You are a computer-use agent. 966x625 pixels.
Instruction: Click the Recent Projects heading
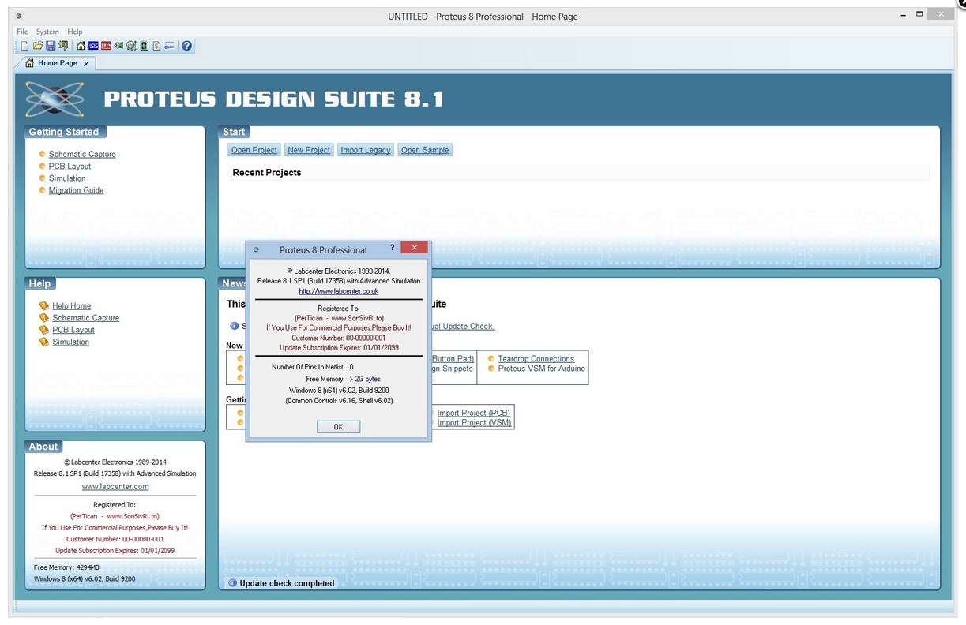[267, 173]
